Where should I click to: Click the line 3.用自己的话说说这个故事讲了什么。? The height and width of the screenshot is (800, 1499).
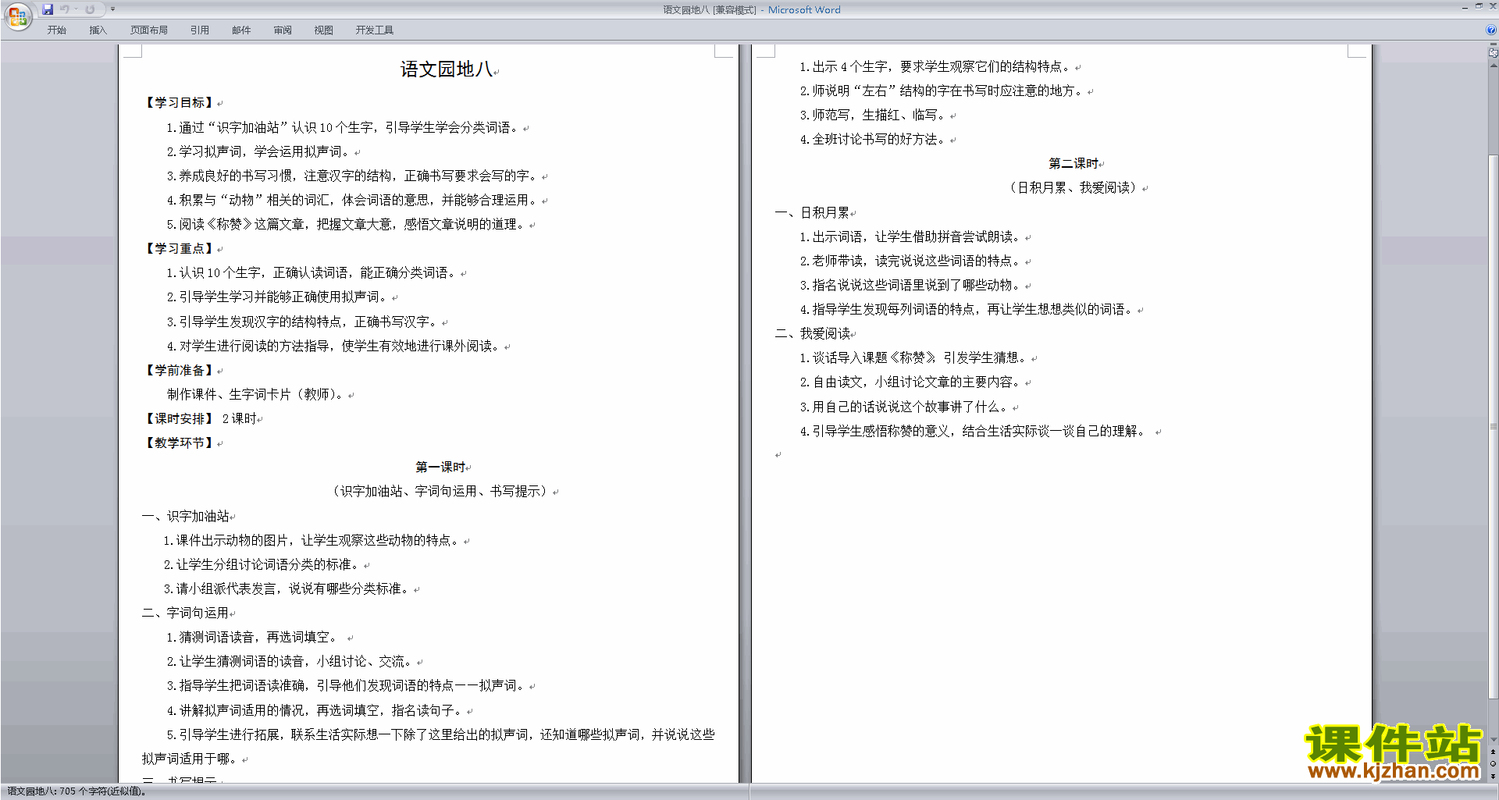pos(906,407)
